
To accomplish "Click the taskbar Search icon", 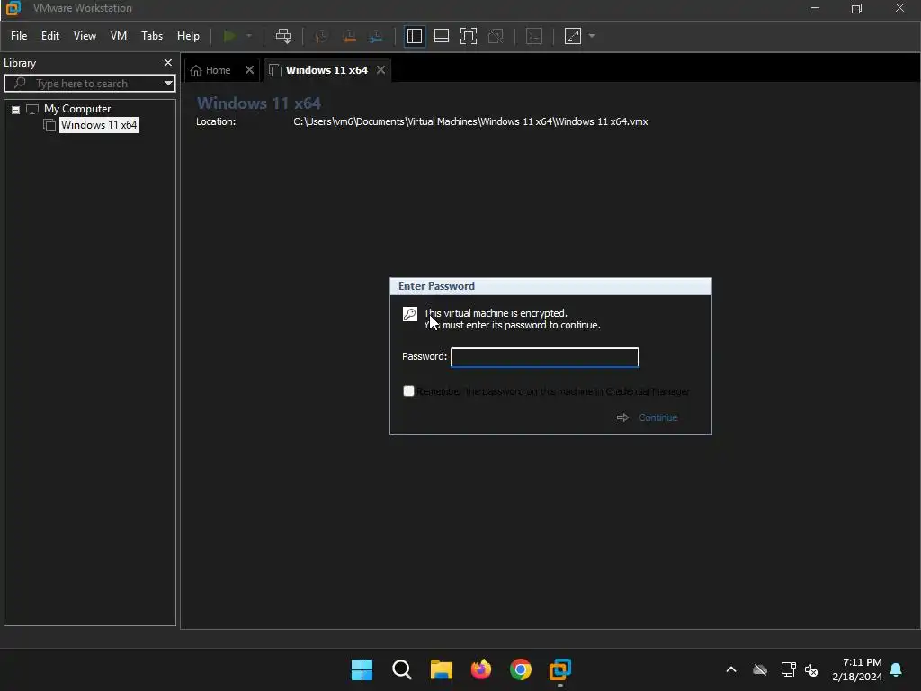I will point(402,669).
